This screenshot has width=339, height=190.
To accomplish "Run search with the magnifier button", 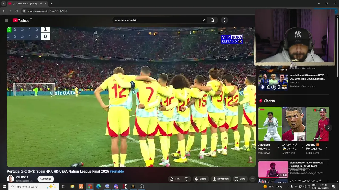I will click(212, 20).
